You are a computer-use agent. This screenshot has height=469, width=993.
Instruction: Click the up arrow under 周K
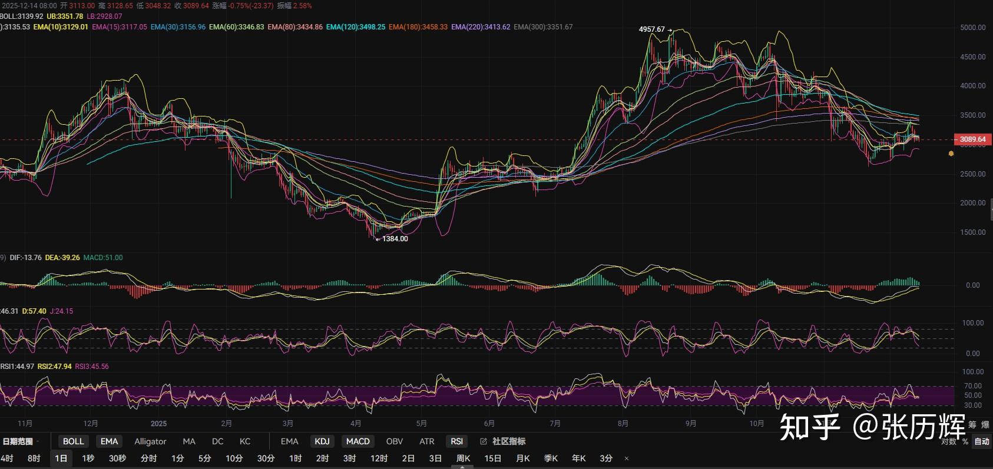462,467
